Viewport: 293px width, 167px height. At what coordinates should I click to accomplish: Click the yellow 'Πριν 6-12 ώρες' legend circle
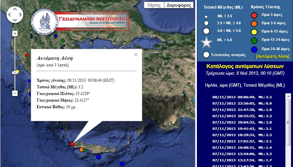254,32
